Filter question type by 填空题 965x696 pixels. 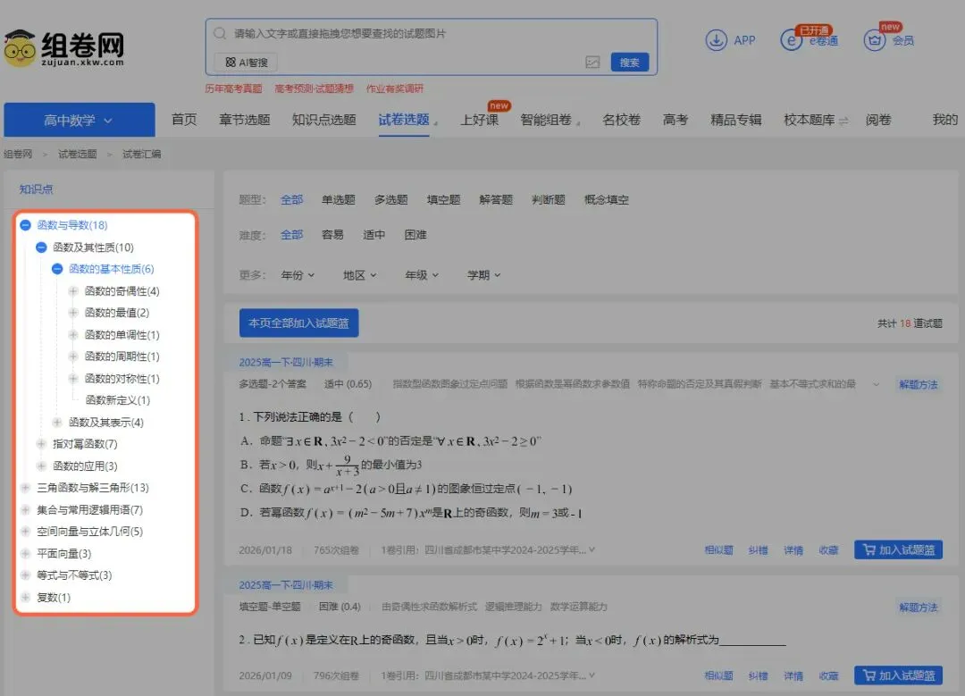click(444, 199)
